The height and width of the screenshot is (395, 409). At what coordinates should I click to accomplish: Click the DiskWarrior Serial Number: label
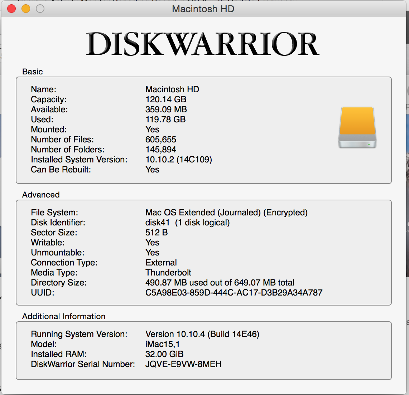[83, 364]
